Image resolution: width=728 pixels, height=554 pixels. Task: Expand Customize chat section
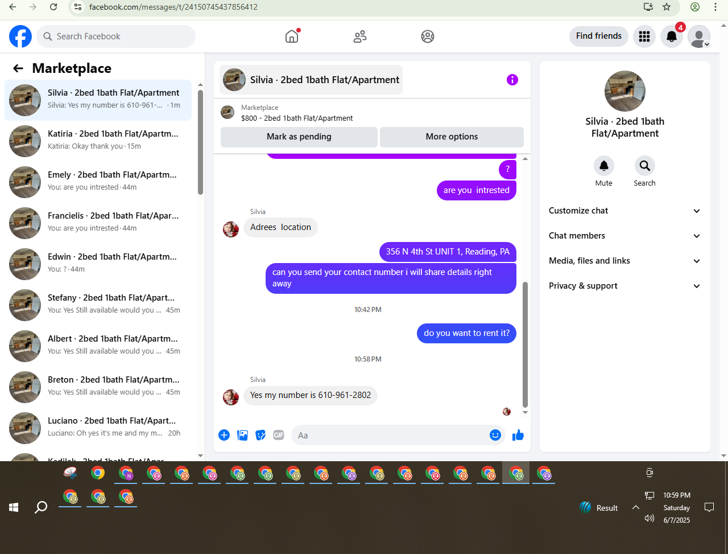click(624, 211)
